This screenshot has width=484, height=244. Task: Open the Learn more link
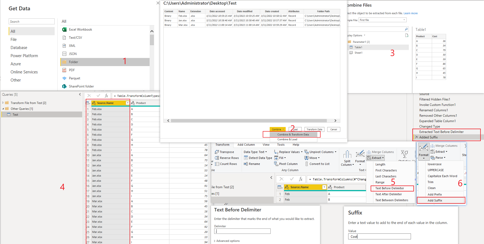click(410, 13)
